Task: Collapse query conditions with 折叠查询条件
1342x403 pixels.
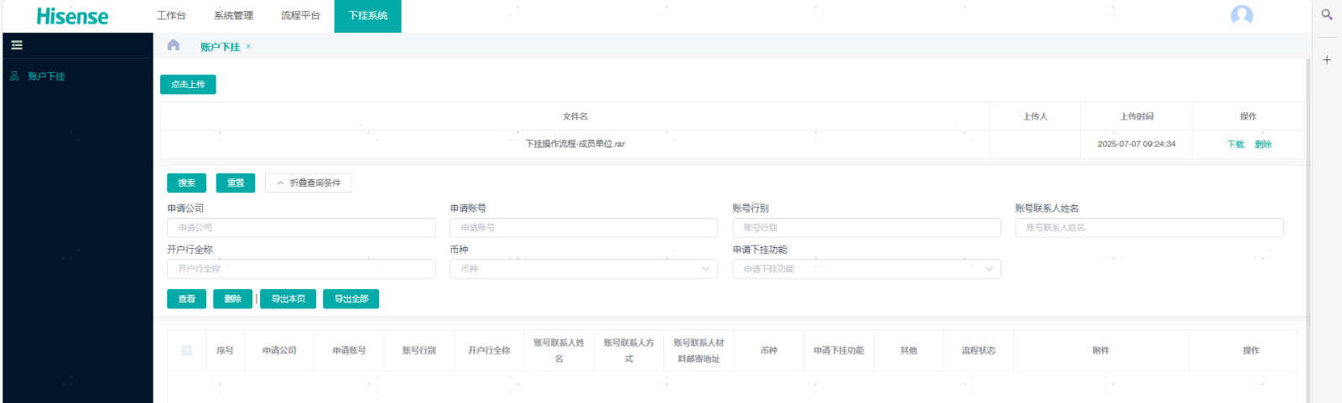Action: (x=308, y=183)
